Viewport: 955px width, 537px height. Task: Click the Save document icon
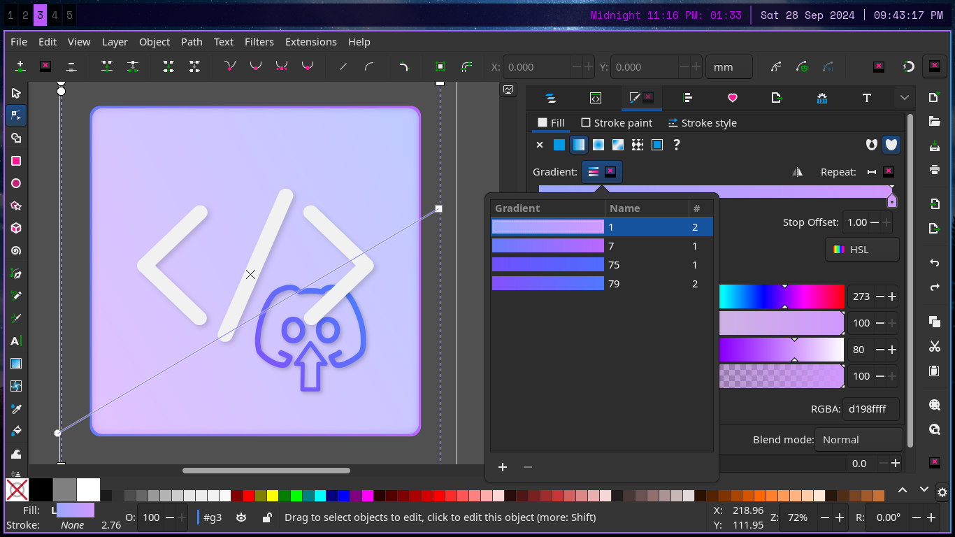tap(935, 146)
